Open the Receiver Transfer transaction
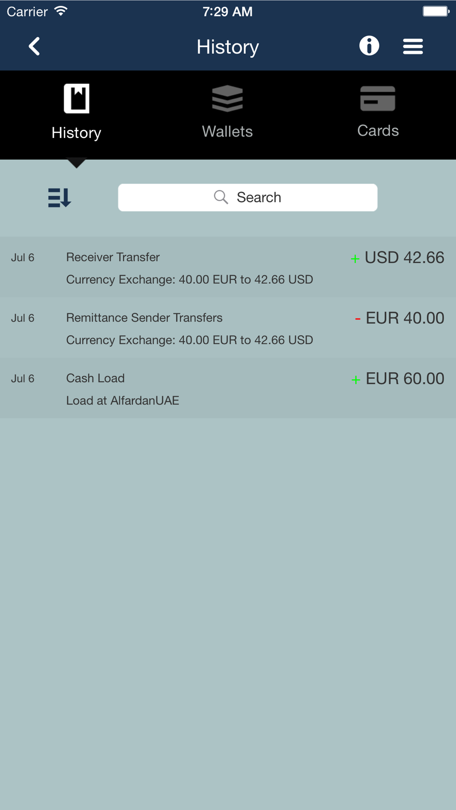 tap(113, 257)
